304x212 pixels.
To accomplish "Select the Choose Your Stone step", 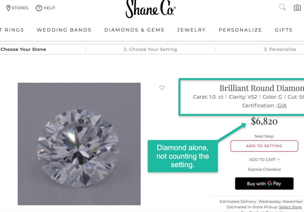I will 23,49.
